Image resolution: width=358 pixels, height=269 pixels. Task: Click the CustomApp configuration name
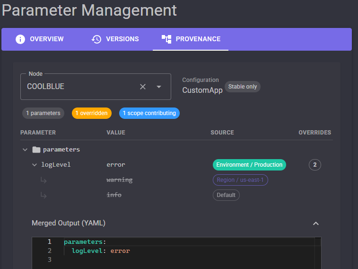click(202, 90)
